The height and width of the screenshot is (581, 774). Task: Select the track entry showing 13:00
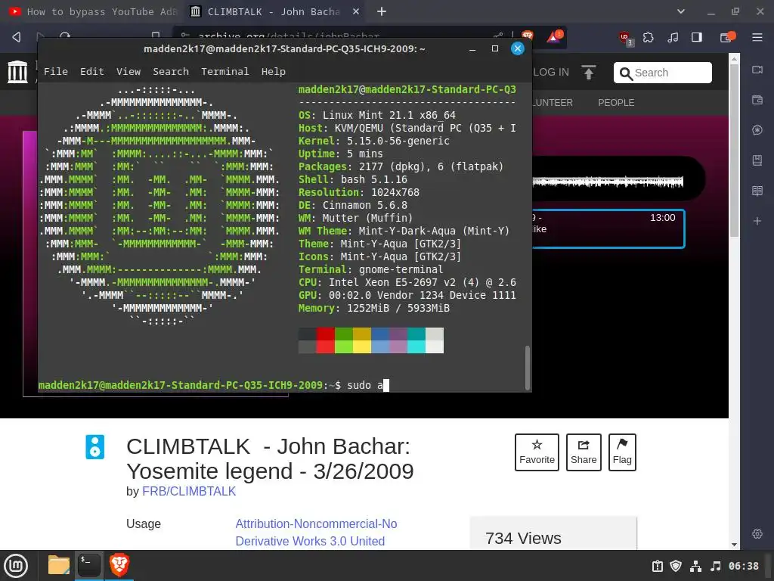[608, 228]
